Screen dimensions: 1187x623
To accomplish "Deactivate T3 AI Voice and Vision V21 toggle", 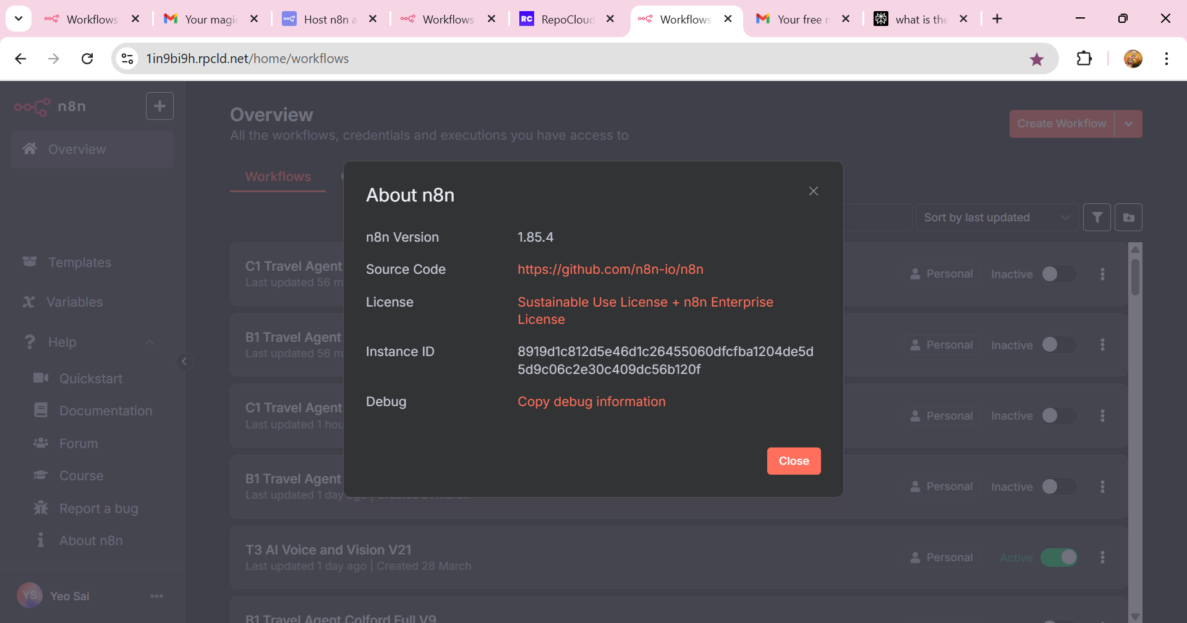I will click(x=1058, y=557).
